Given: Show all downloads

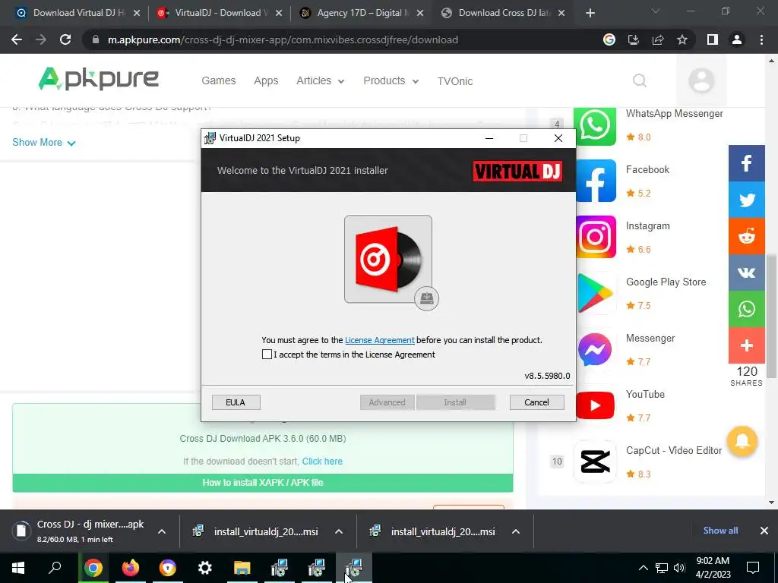Looking at the screenshot, I should (720, 531).
